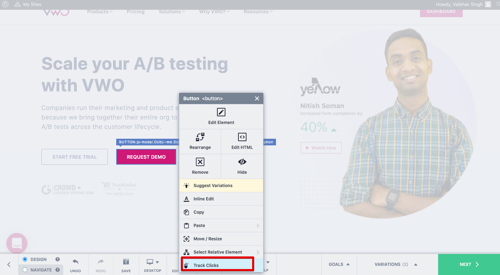The height and width of the screenshot is (275, 500).
Task: Open Edit Element from the button popup
Action: 221,117
